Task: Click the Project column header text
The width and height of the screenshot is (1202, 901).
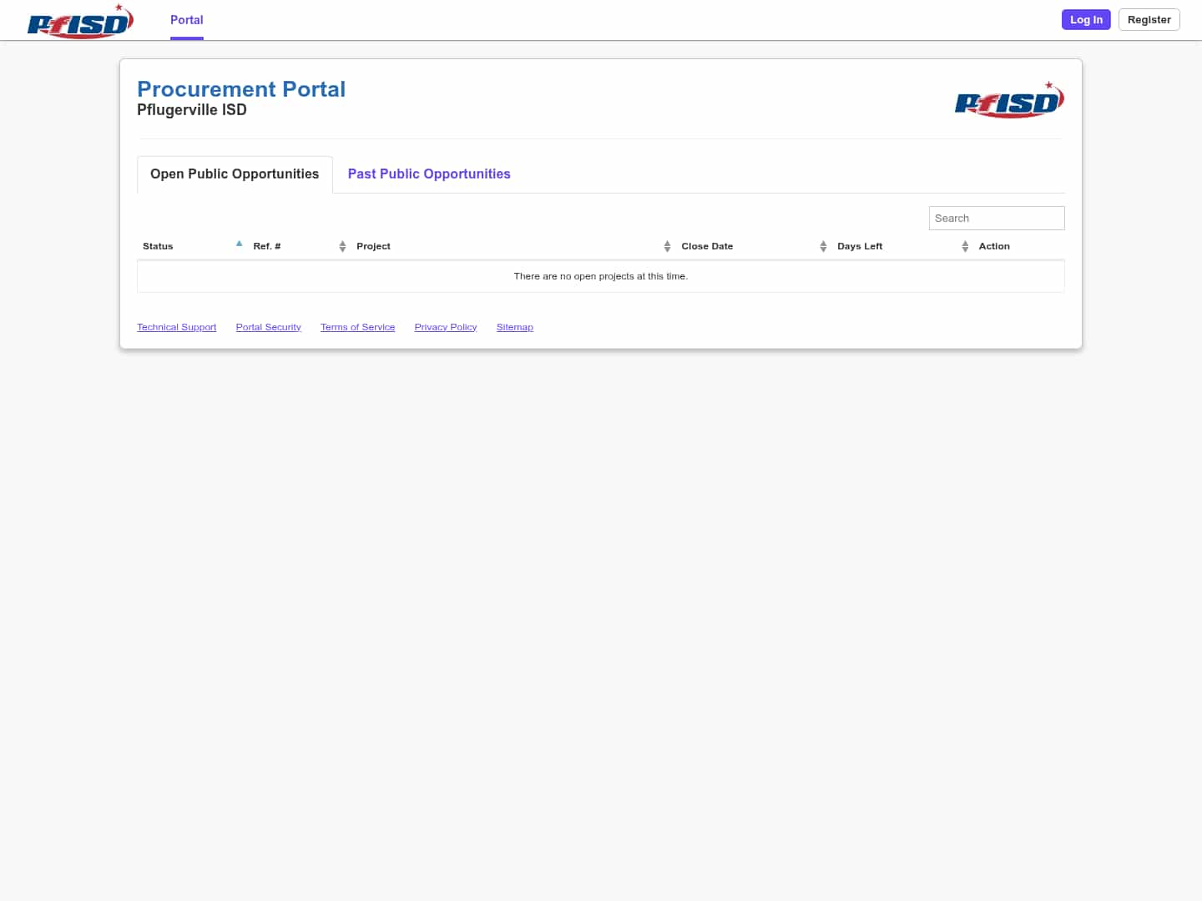Action: [373, 246]
